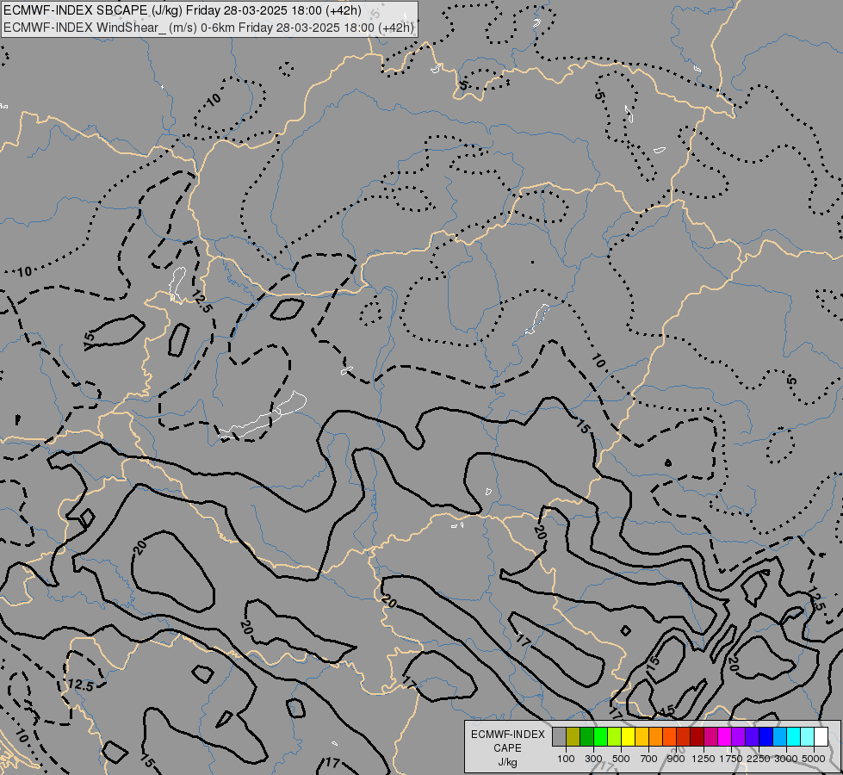Click the grey swatch in the CAPE legend
The image size is (843, 775).
(x=559, y=737)
